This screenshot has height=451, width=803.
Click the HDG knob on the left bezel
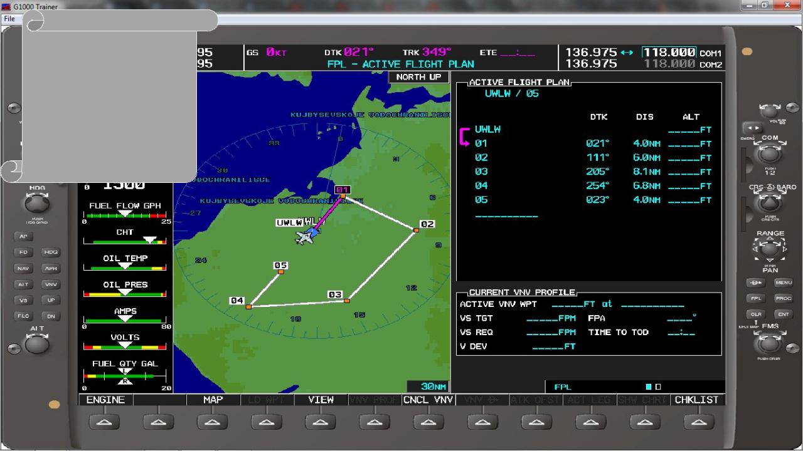(37, 204)
